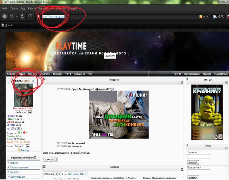This screenshot has height=180, width=229.
Task: Go to last Новинки page 366
Action: coord(82,174)
